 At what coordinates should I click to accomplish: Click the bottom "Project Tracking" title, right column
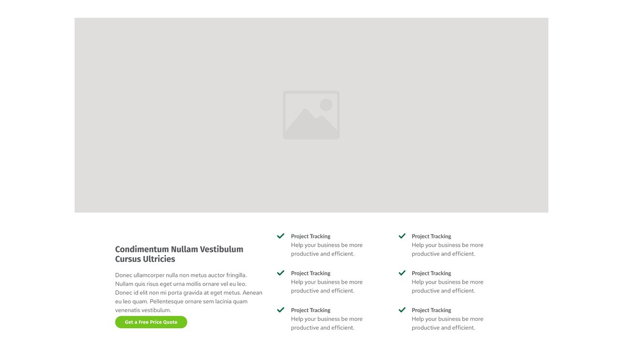(x=431, y=310)
